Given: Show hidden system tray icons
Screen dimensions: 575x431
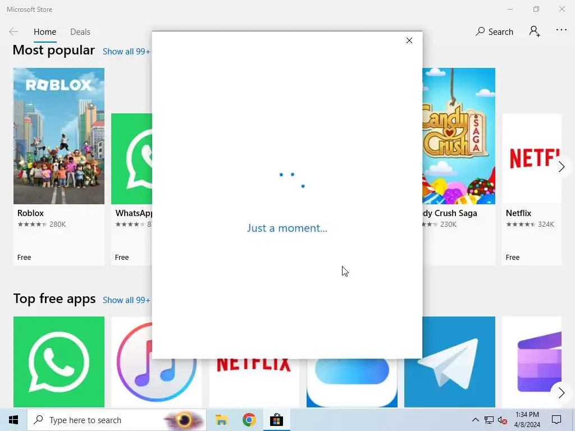Looking at the screenshot, I should click(475, 420).
